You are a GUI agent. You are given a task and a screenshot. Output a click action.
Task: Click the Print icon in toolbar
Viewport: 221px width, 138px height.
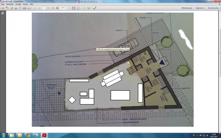[x=25, y=8]
